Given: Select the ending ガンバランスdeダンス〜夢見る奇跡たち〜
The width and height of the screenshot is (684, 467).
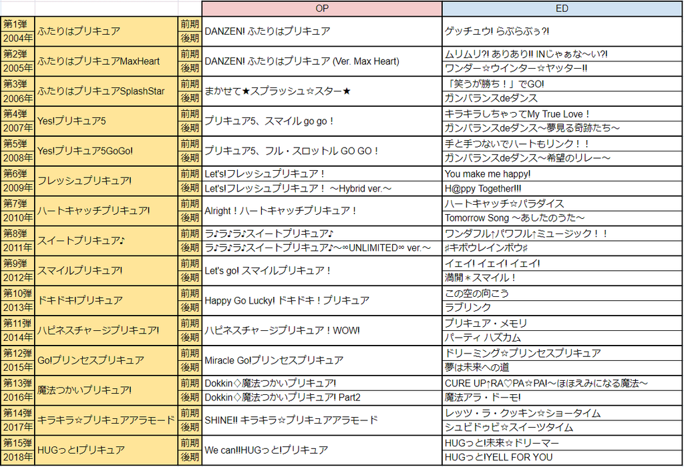Looking at the screenshot, I should click(562, 129).
